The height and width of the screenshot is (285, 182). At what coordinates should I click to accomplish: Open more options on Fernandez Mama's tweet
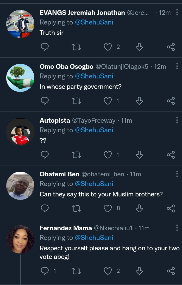(x=177, y=228)
